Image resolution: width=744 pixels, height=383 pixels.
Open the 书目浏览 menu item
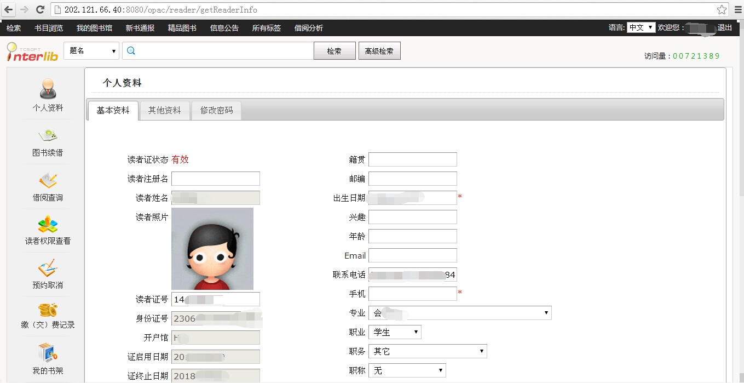[49, 28]
